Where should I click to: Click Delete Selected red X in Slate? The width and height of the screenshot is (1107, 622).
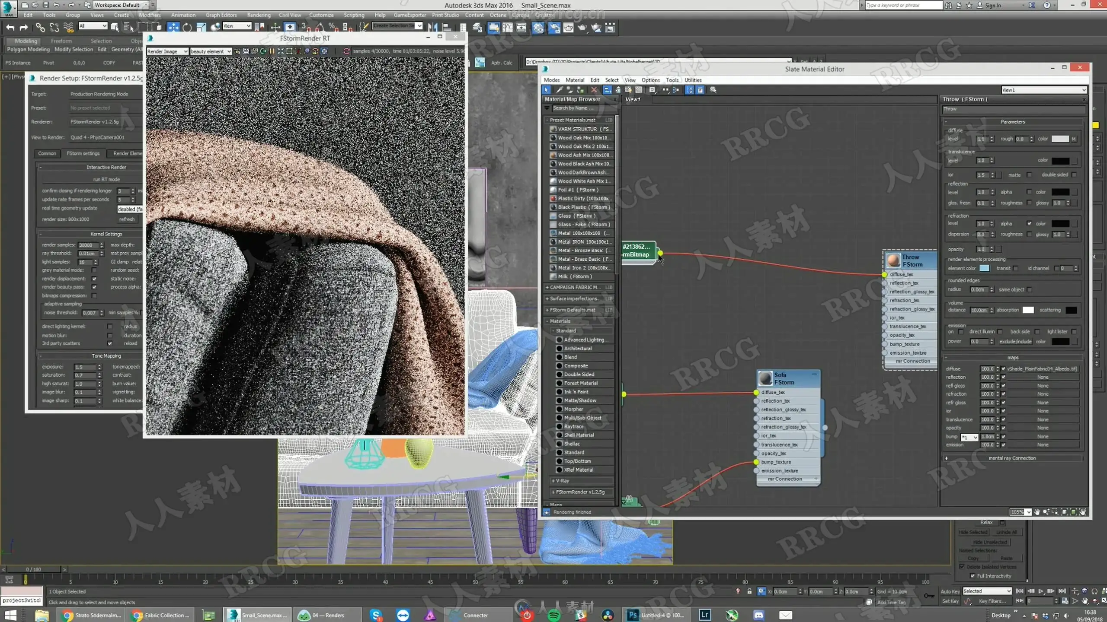(x=594, y=90)
